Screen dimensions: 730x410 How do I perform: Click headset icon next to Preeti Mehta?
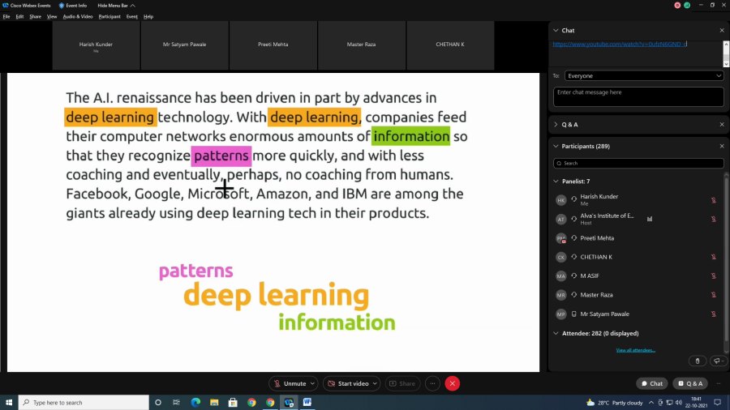pos(574,238)
